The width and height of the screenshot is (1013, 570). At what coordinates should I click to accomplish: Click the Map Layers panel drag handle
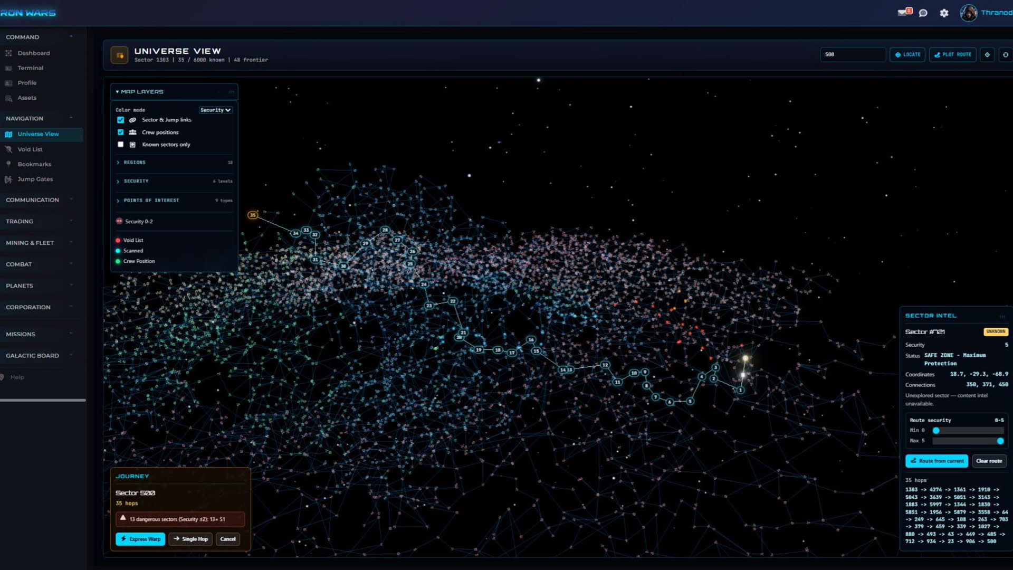click(232, 92)
